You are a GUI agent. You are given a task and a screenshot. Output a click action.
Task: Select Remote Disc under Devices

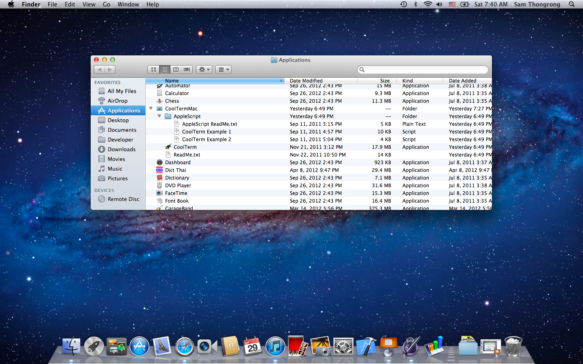coord(118,199)
